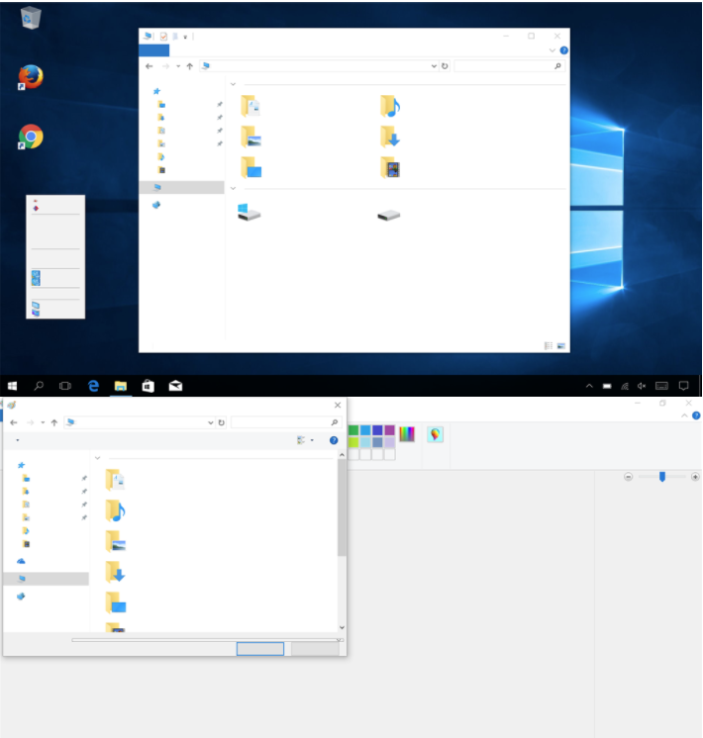This screenshot has height=738, width=703.
Task: Select OneDrive in the Open dialog navigation pane
Action: tap(21, 561)
